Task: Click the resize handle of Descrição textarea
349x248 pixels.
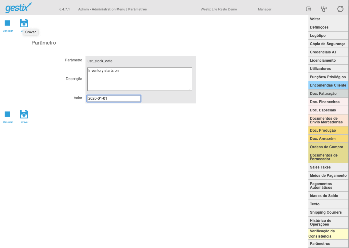Action: [x=190, y=89]
